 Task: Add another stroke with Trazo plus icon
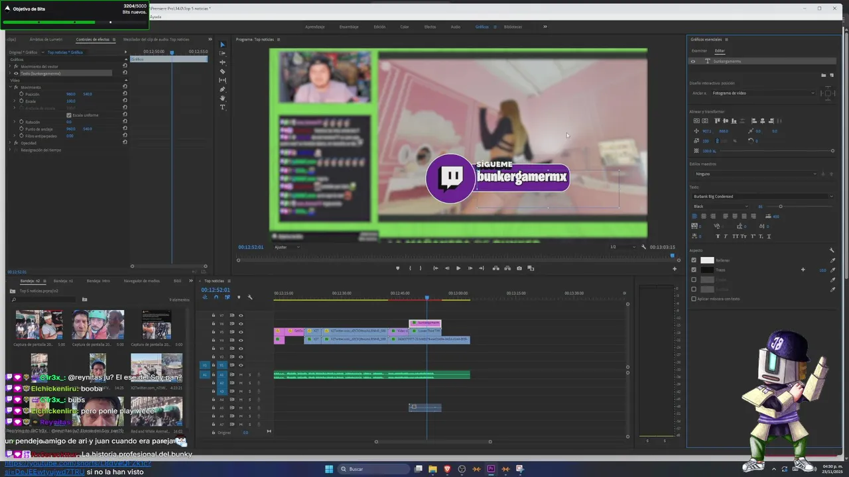[x=803, y=270]
